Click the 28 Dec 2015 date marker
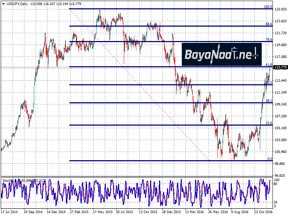Screen dimensions: 288x216 click(x=171, y=212)
